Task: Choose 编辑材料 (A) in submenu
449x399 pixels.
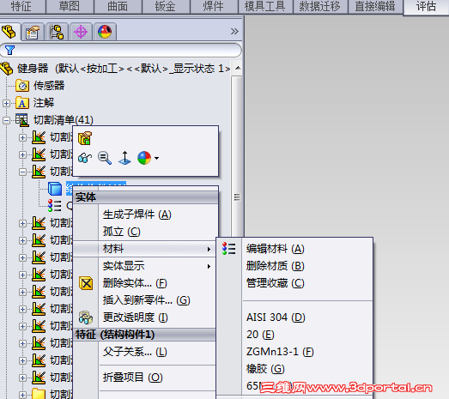Action: (x=276, y=249)
